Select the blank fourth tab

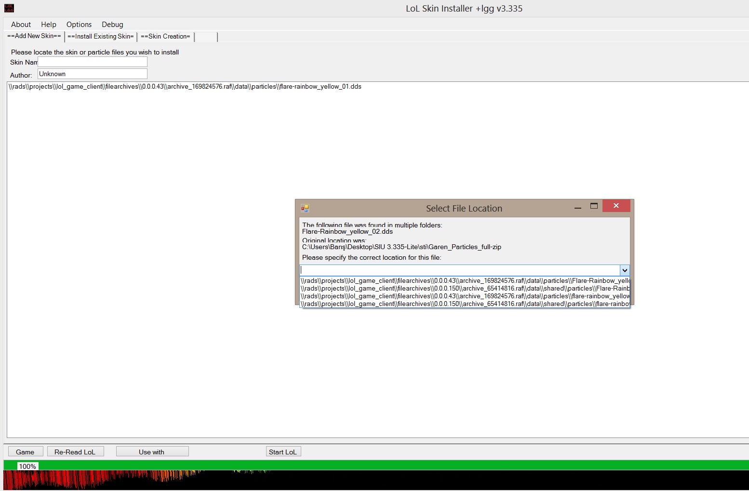pyautogui.click(x=206, y=37)
